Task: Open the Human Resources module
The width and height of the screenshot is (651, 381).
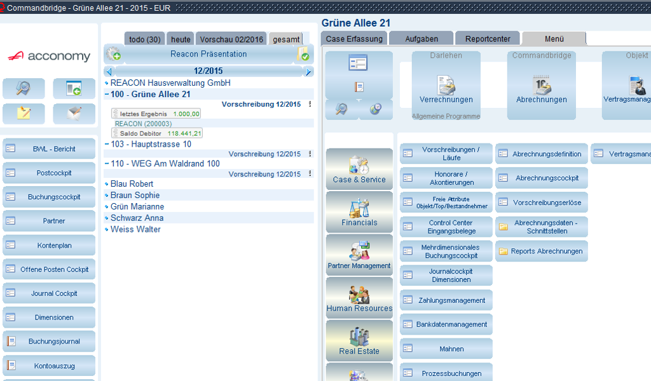Action: coord(359,297)
